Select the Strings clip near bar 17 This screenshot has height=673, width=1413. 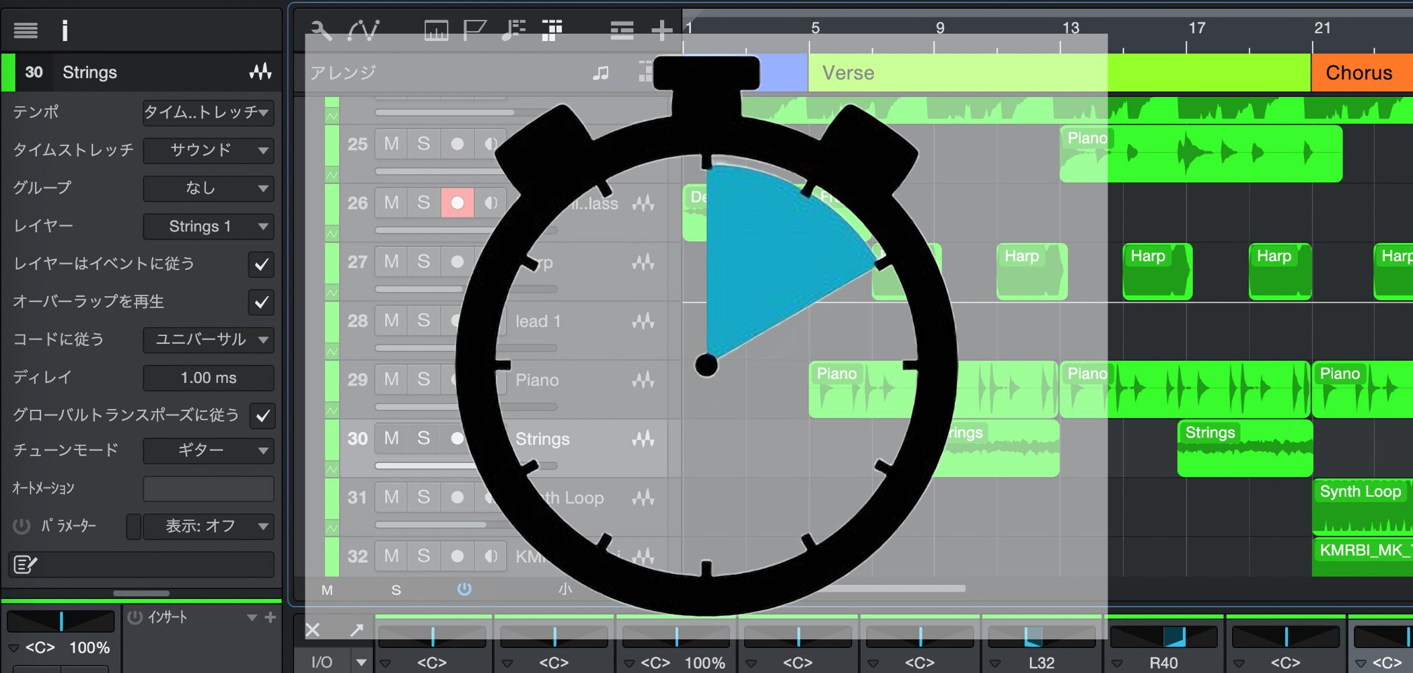(x=1245, y=448)
